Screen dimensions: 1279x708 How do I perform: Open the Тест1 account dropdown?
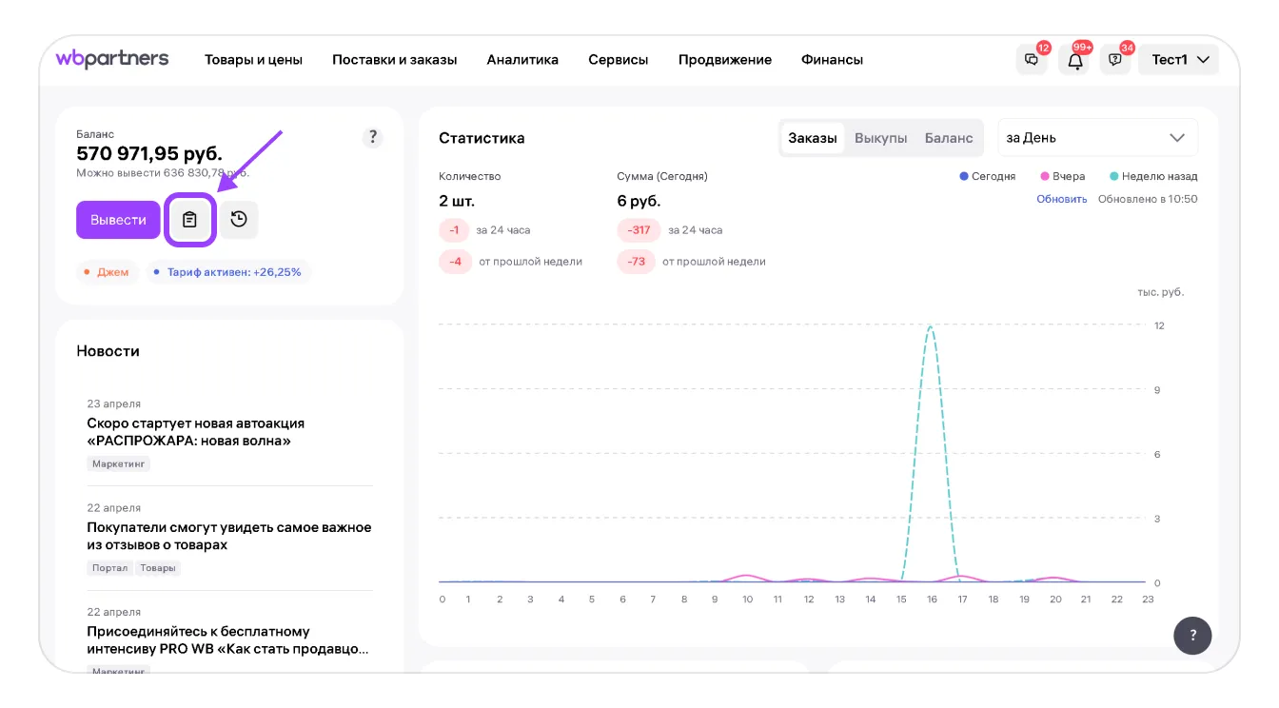coord(1179,59)
